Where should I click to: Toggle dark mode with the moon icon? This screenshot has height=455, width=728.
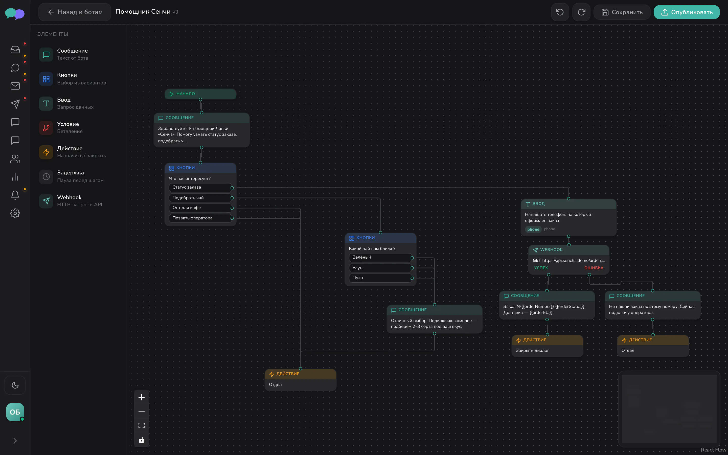point(15,385)
